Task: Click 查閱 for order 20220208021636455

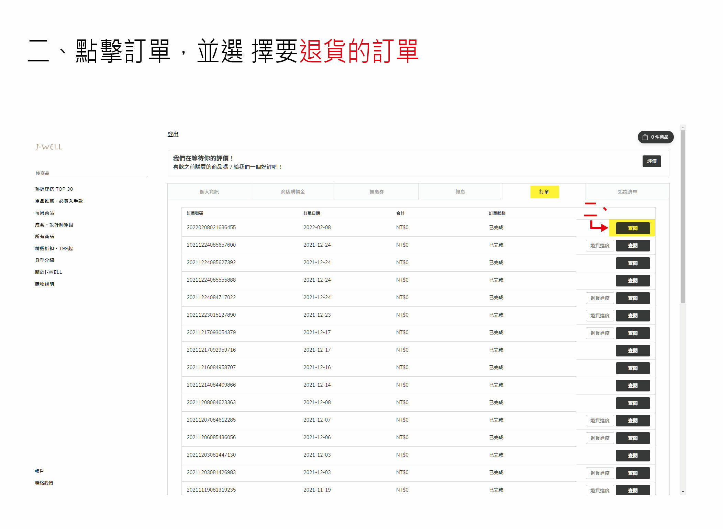Action: (632, 228)
